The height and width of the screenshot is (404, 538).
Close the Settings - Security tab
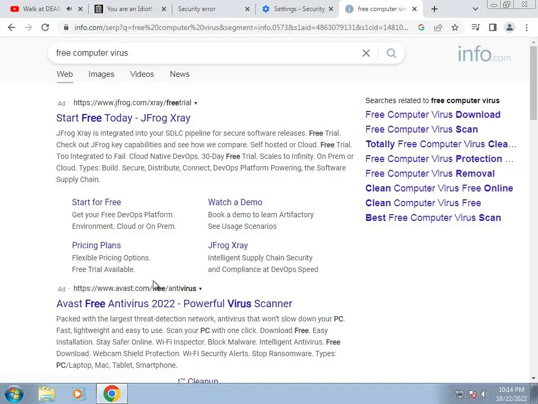coord(331,9)
